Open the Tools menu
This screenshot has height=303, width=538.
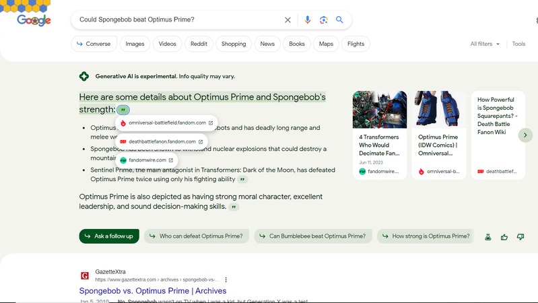point(518,44)
